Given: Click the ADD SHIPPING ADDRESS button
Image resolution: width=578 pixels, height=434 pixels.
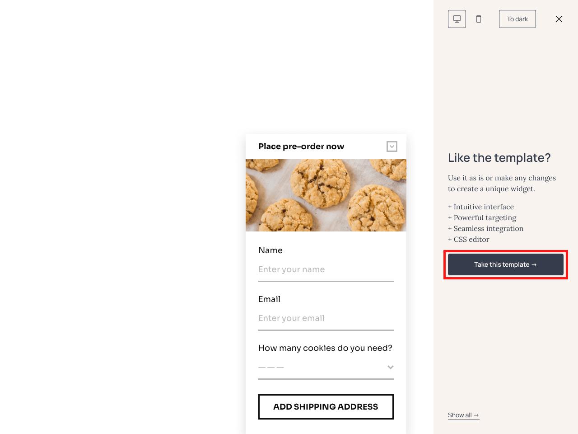Looking at the screenshot, I should 326,407.
